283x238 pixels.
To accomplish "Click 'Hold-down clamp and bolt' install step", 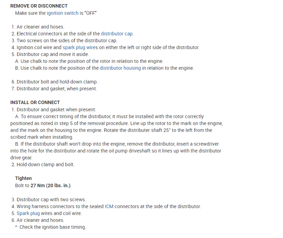I will click(45, 165).
